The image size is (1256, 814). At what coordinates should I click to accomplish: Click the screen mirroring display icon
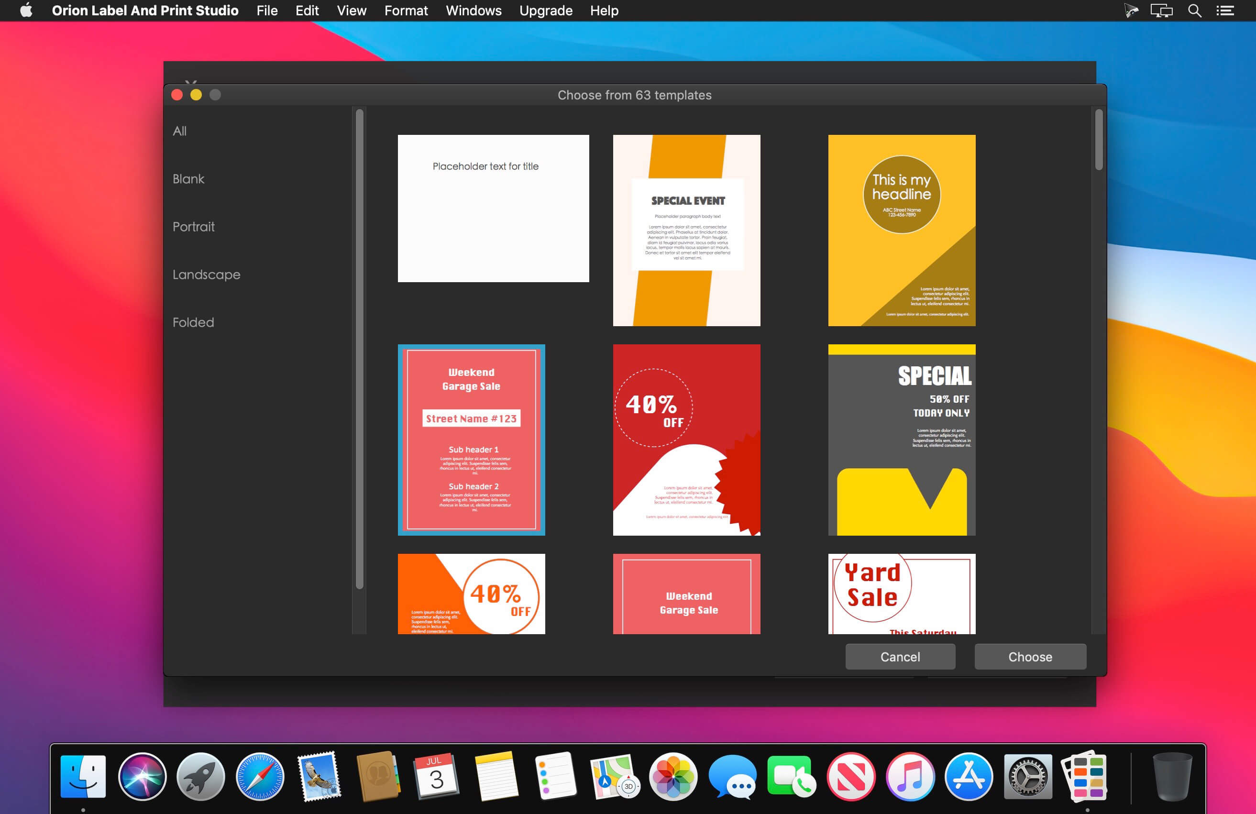[1161, 11]
